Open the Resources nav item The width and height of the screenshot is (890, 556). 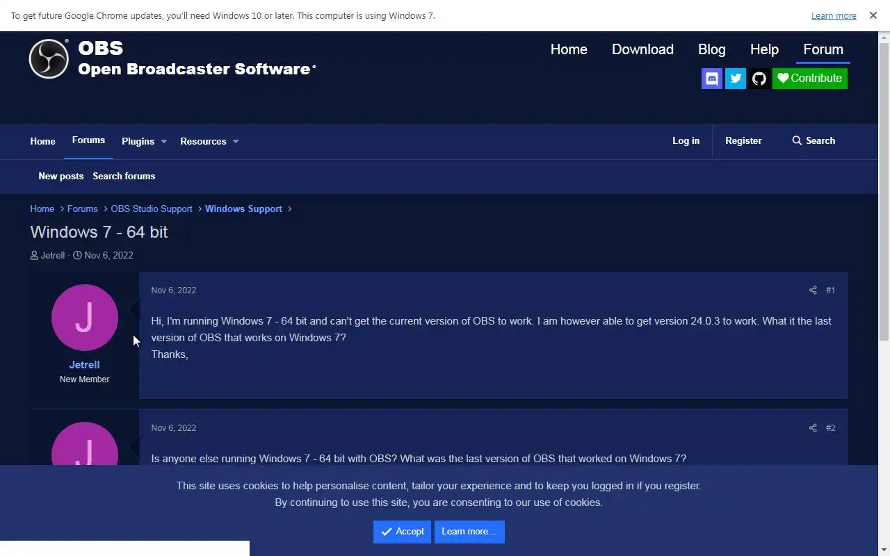click(203, 141)
